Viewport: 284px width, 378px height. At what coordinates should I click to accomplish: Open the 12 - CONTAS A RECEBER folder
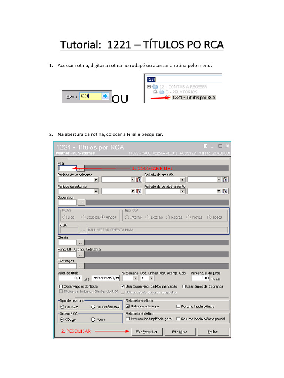click(x=183, y=86)
